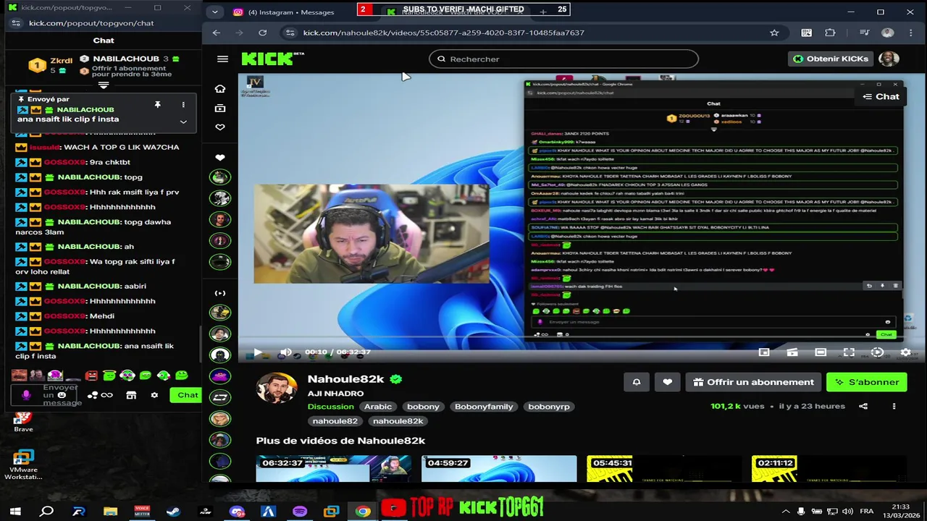View site information for kick.com
Screen dimensions: 927x521
pos(290,33)
